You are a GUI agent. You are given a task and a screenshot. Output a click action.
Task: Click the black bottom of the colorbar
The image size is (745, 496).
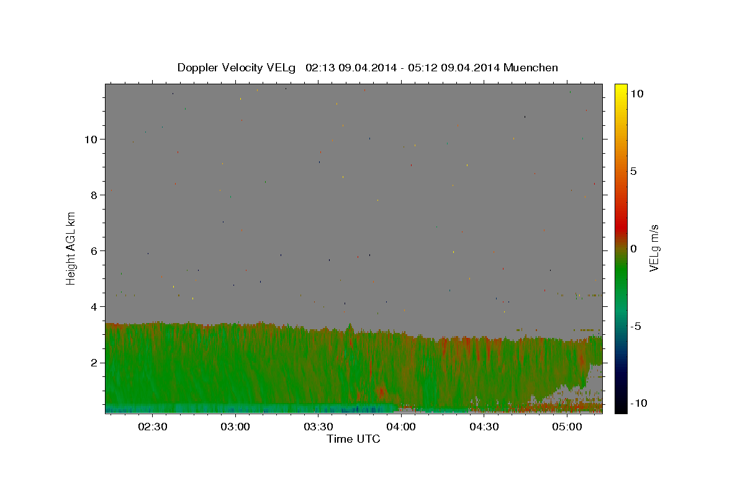(621, 406)
